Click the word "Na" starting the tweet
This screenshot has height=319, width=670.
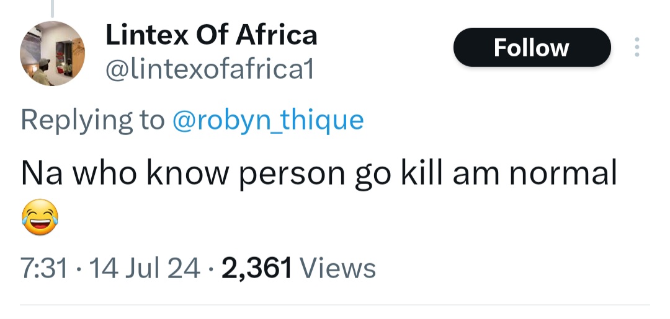(x=42, y=173)
